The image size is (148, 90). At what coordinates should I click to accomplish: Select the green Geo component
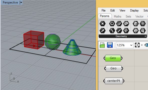coord(113,58)
